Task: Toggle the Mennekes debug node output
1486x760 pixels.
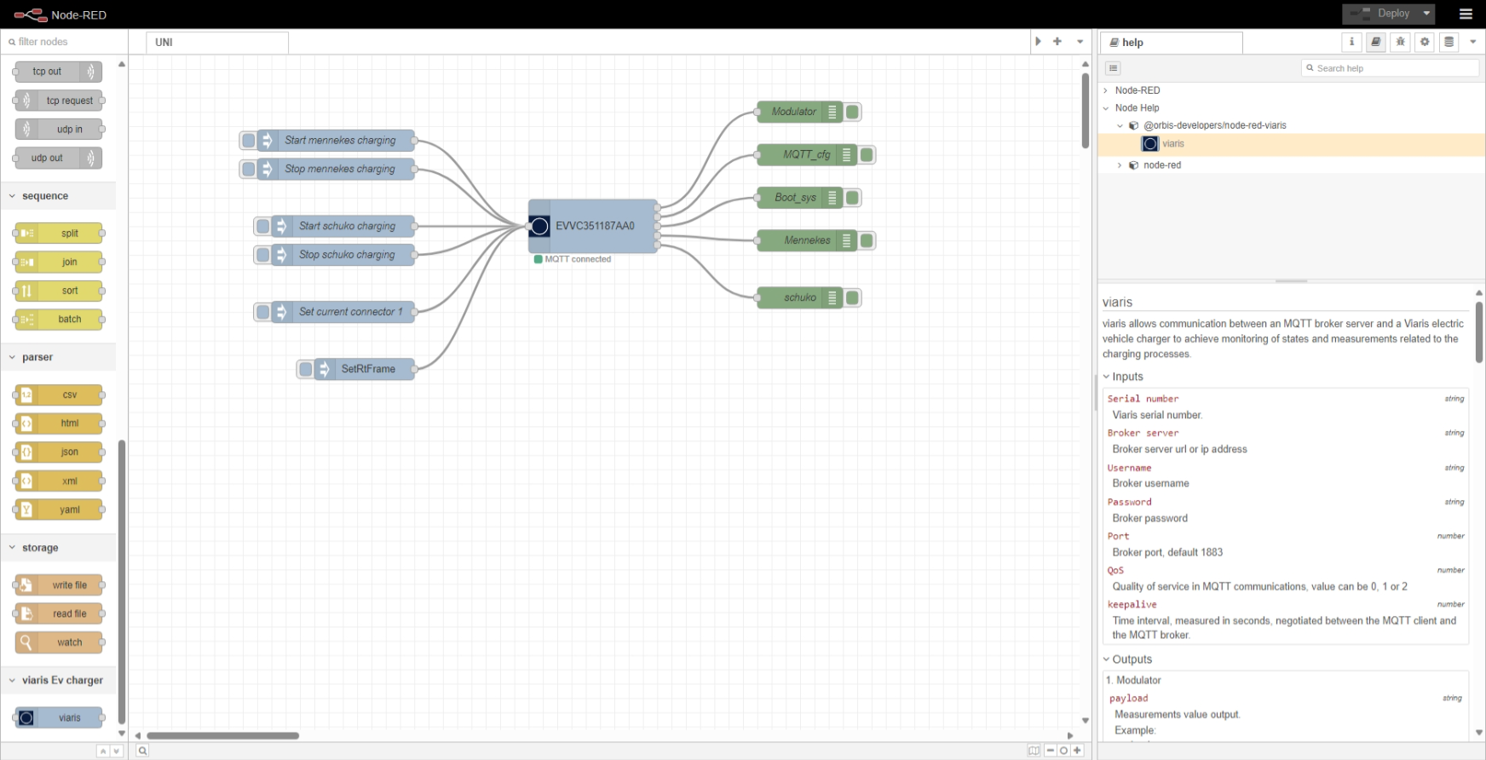Action: tap(867, 240)
